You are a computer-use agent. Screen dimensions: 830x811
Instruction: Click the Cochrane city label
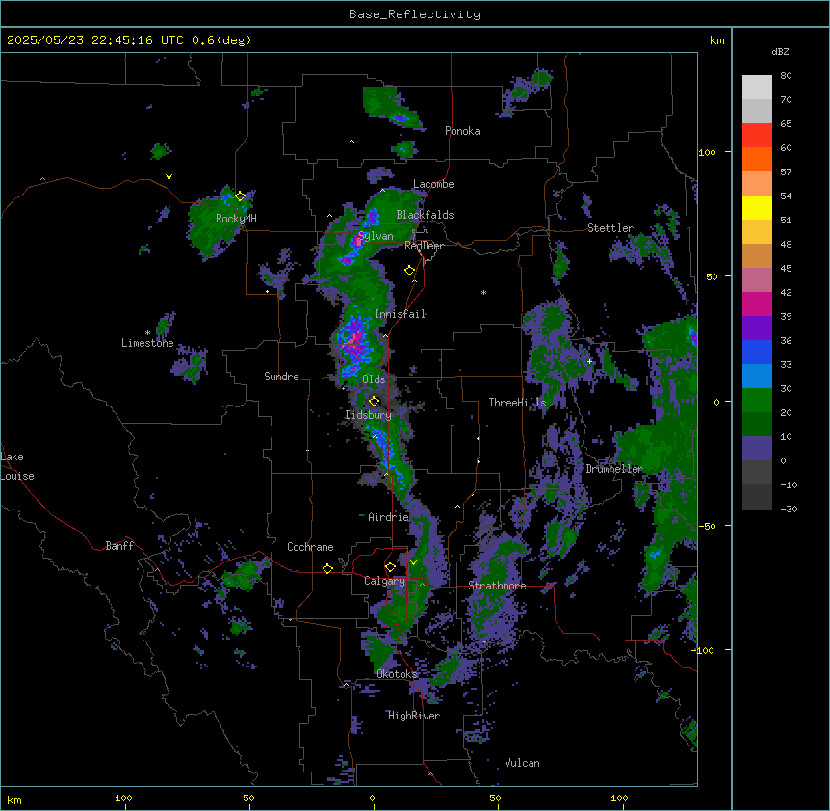tap(310, 547)
